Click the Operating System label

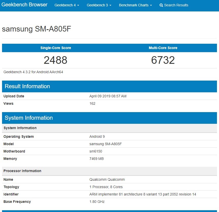click(x=19, y=137)
